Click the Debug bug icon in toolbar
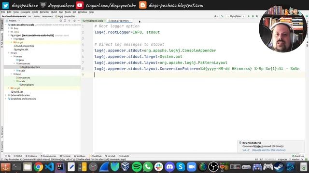The width and height of the screenshot is (309, 173). coord(253,16)
